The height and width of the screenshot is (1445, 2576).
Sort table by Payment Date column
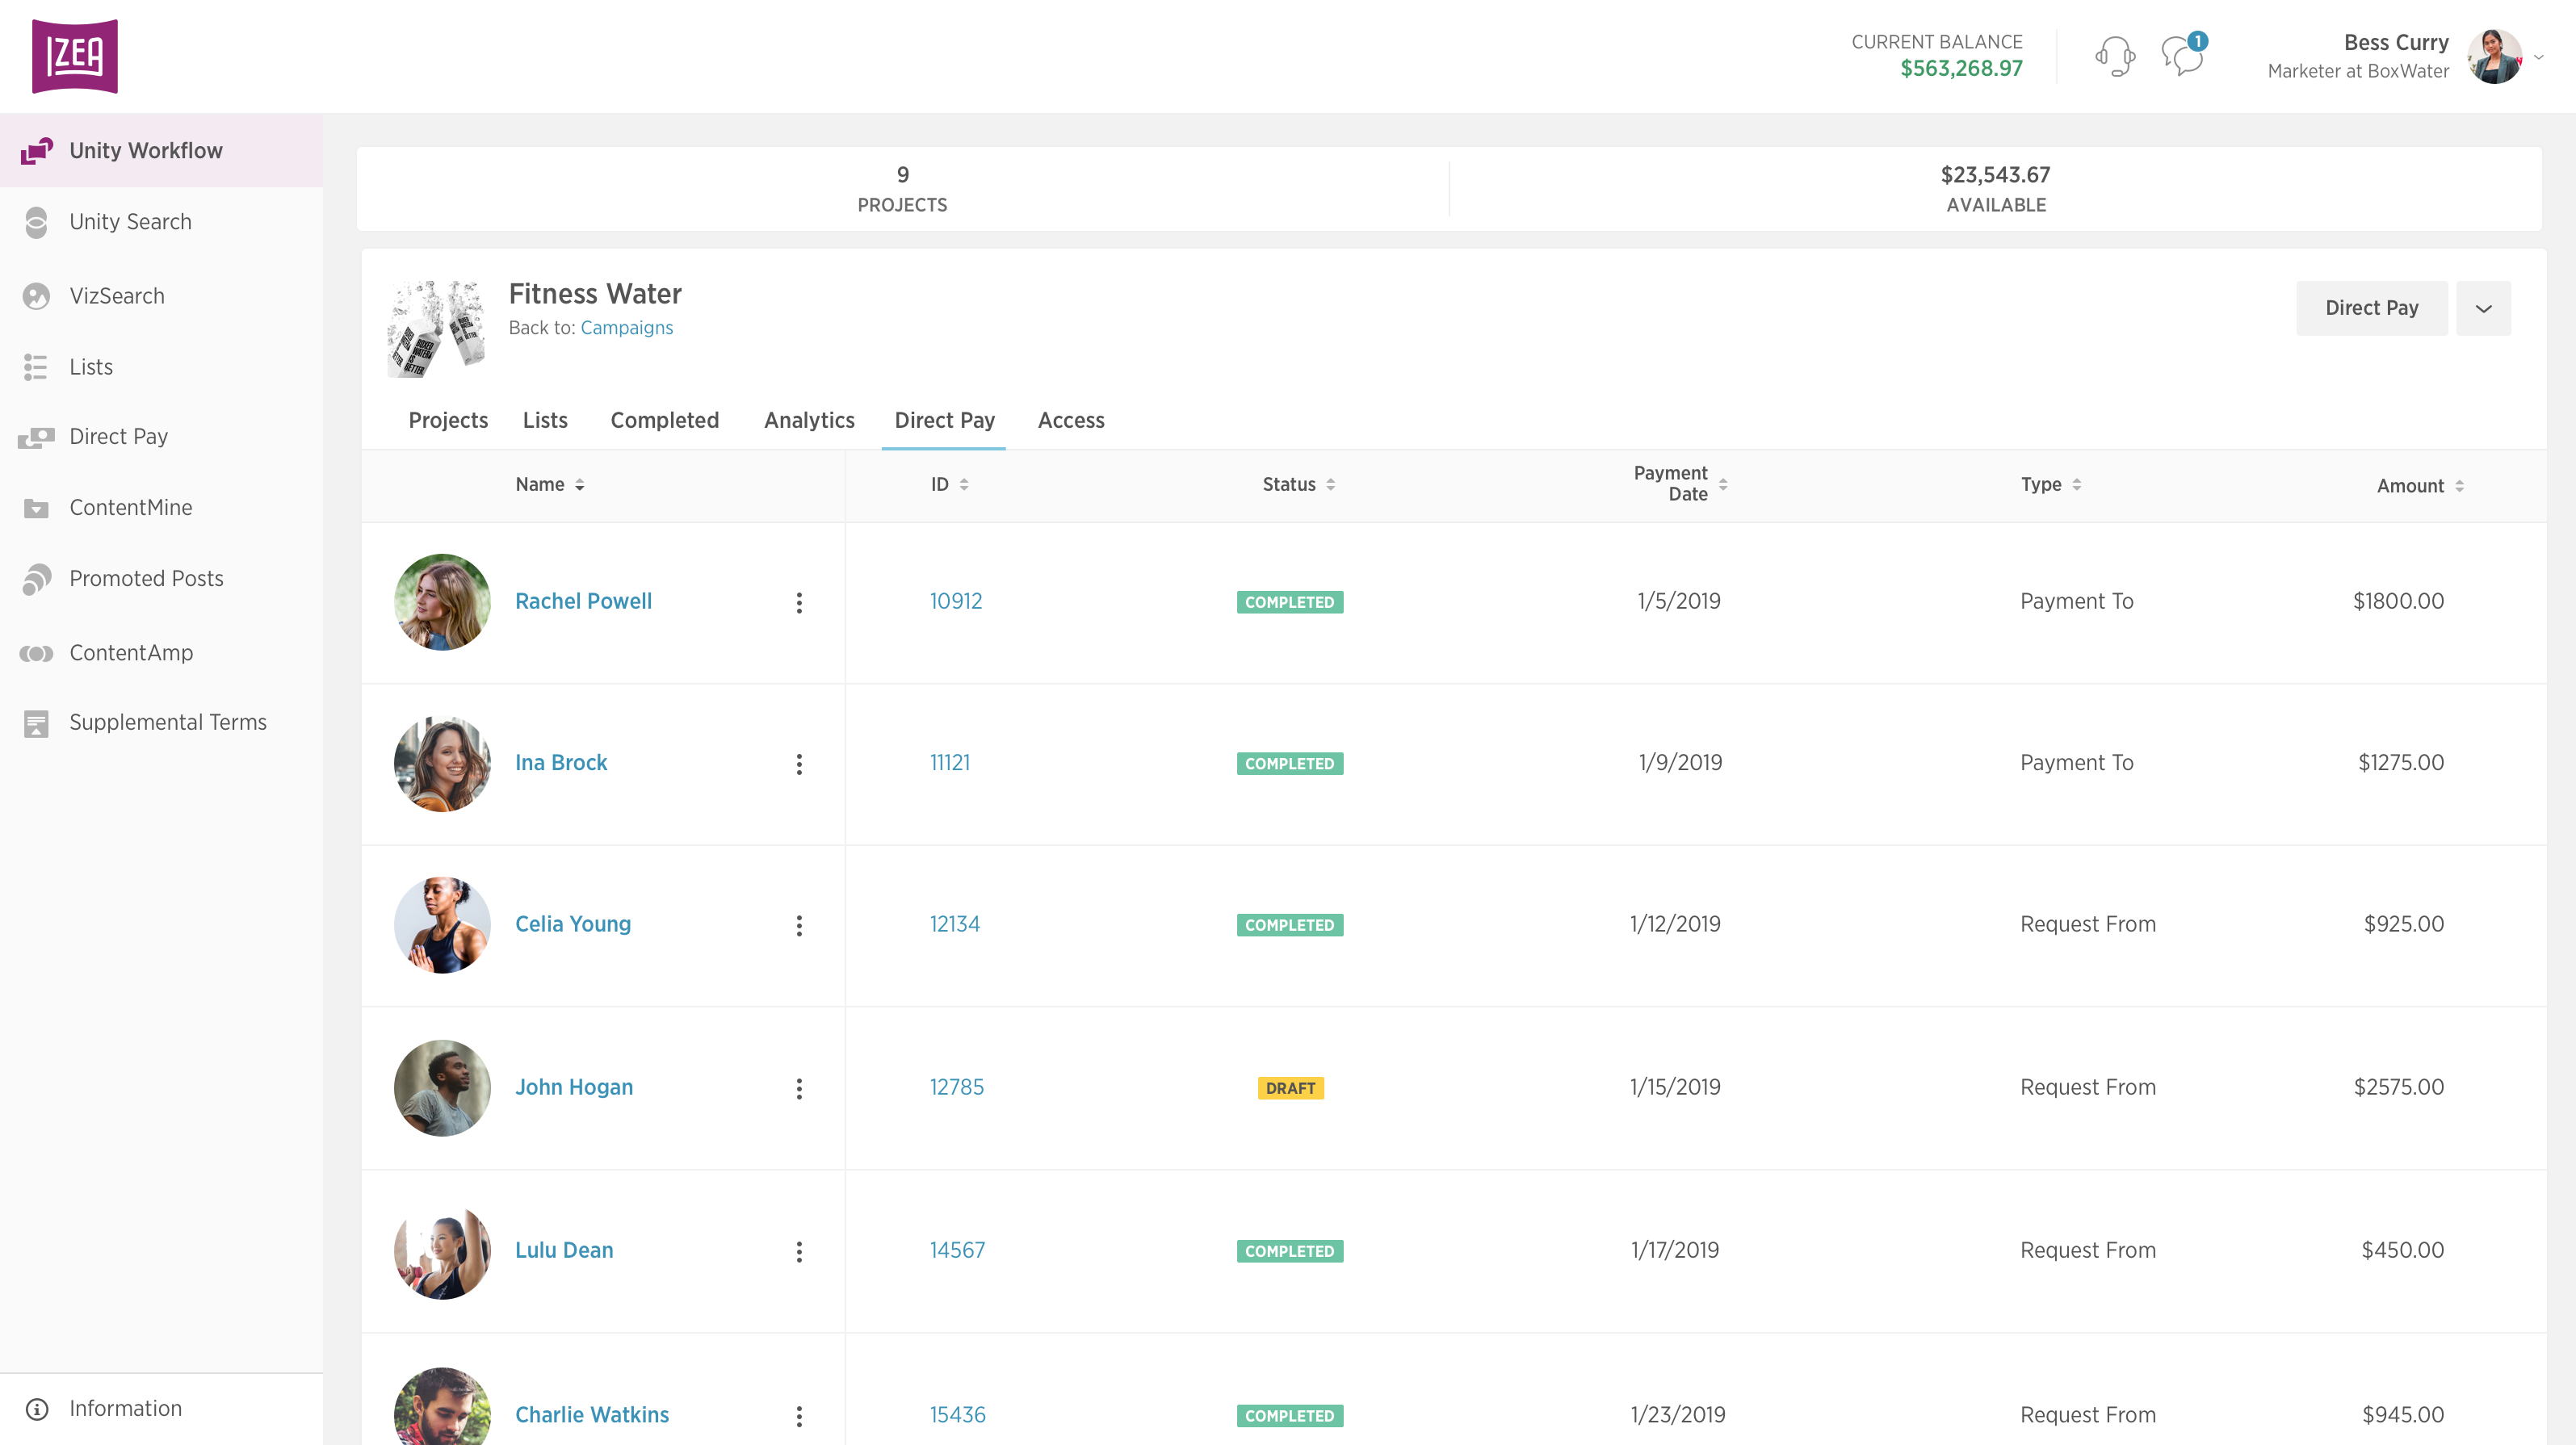pyautogui.click(x=1679, y=484)
